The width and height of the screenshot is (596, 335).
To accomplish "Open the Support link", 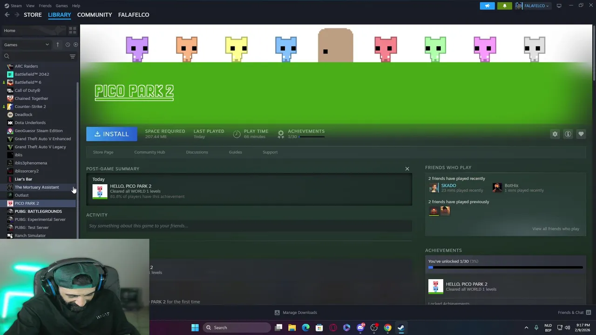I will pyautogui.click(x=270, y=152).
